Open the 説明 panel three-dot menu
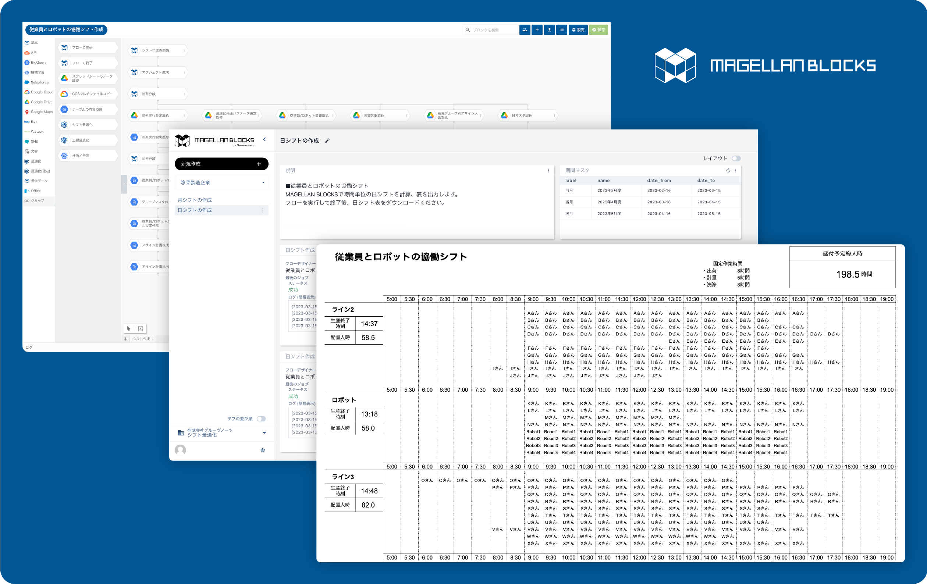The height and width of the screenshot is (584, 927). (x=548, y=171)
